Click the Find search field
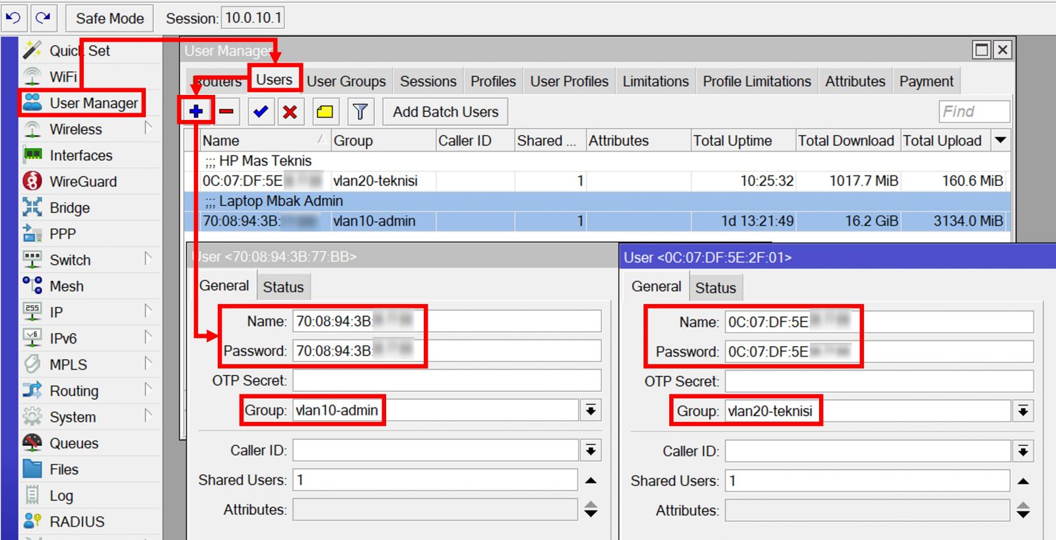Screen dimensions: 1056x540 (973, 111)
